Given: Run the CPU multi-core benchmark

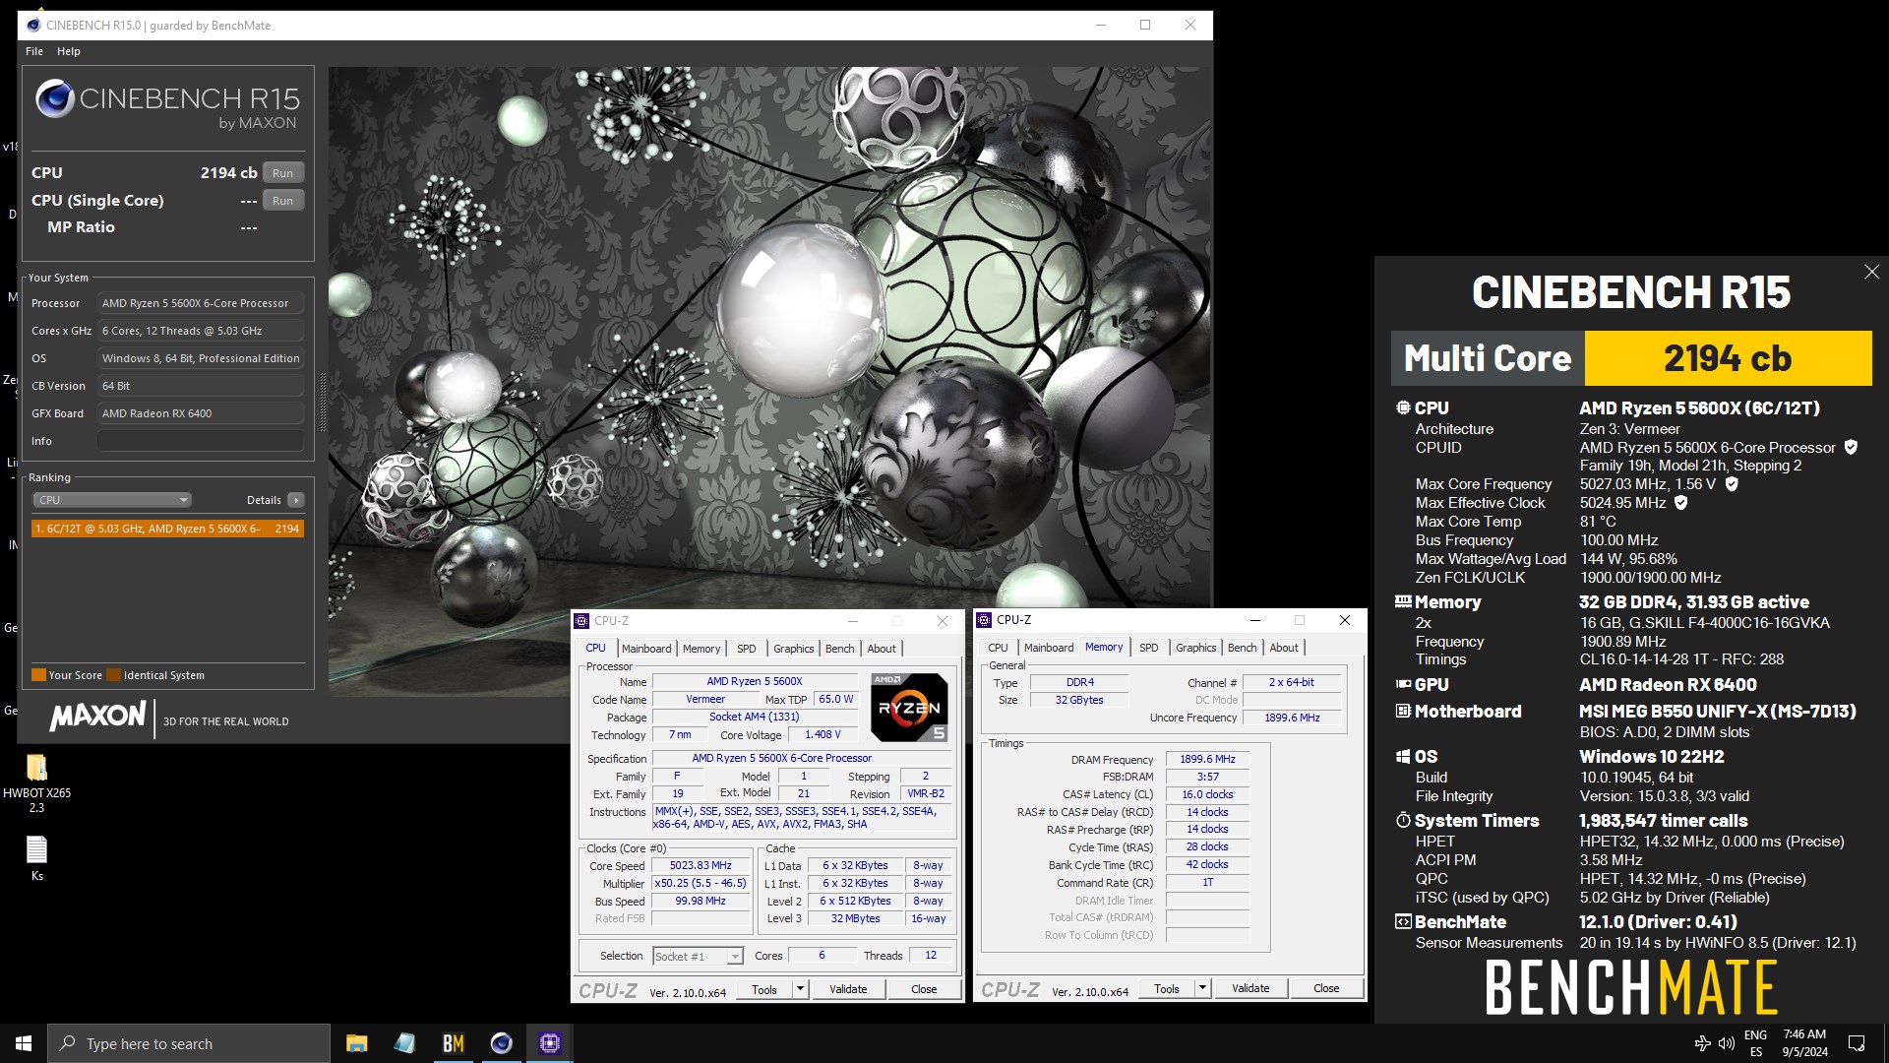Looking at the screenshot, I should (x=283, y=173).
